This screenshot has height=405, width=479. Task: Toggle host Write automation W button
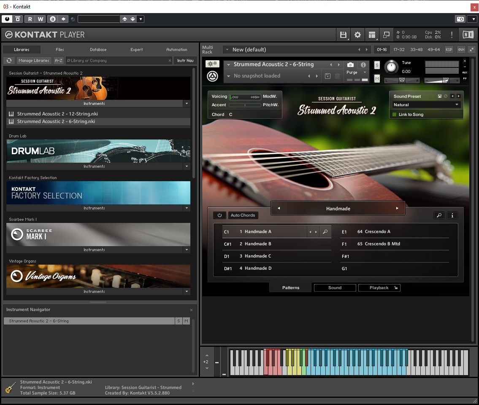41,19
